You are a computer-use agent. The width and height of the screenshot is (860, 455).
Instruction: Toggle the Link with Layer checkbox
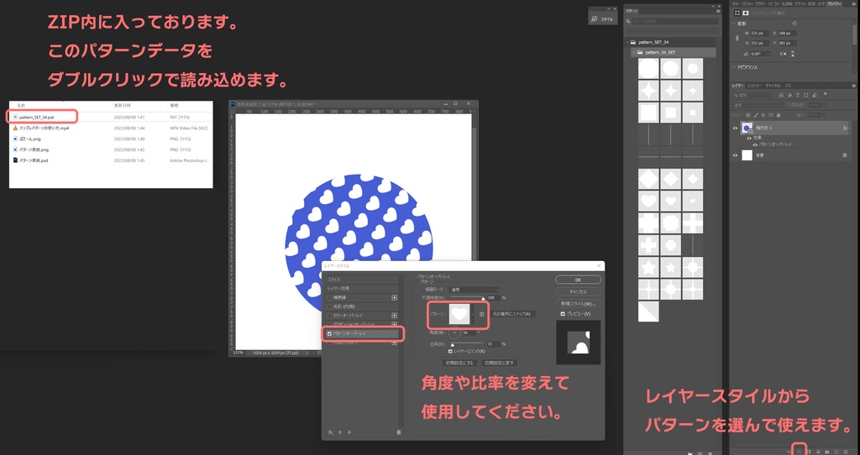click(450, 352)
